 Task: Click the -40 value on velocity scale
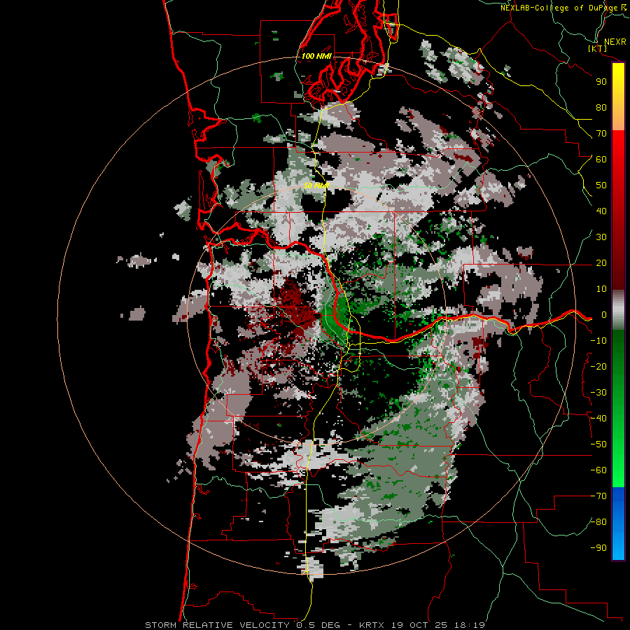(598, 419)
